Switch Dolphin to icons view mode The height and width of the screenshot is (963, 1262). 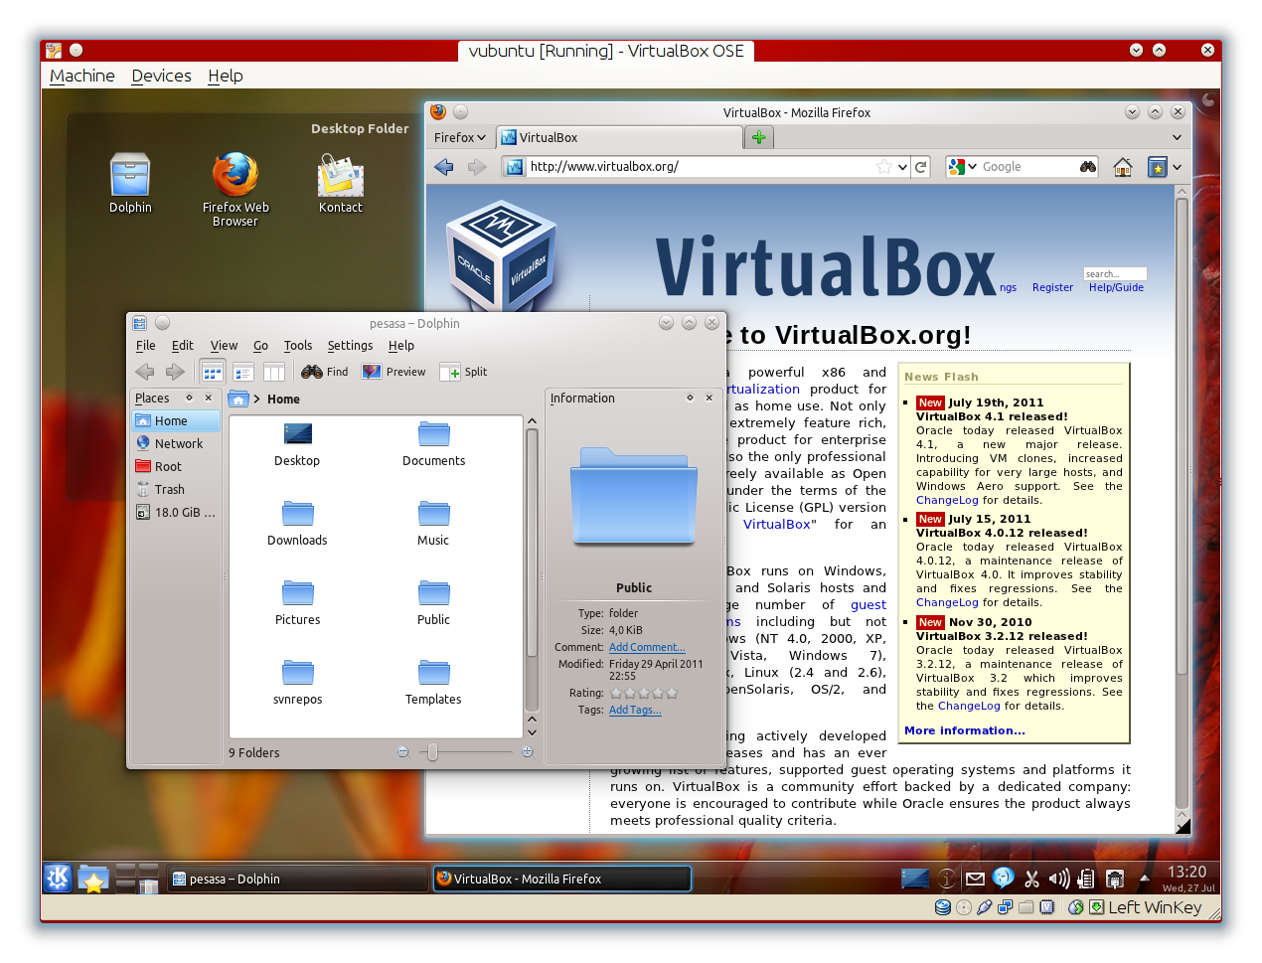213,372
